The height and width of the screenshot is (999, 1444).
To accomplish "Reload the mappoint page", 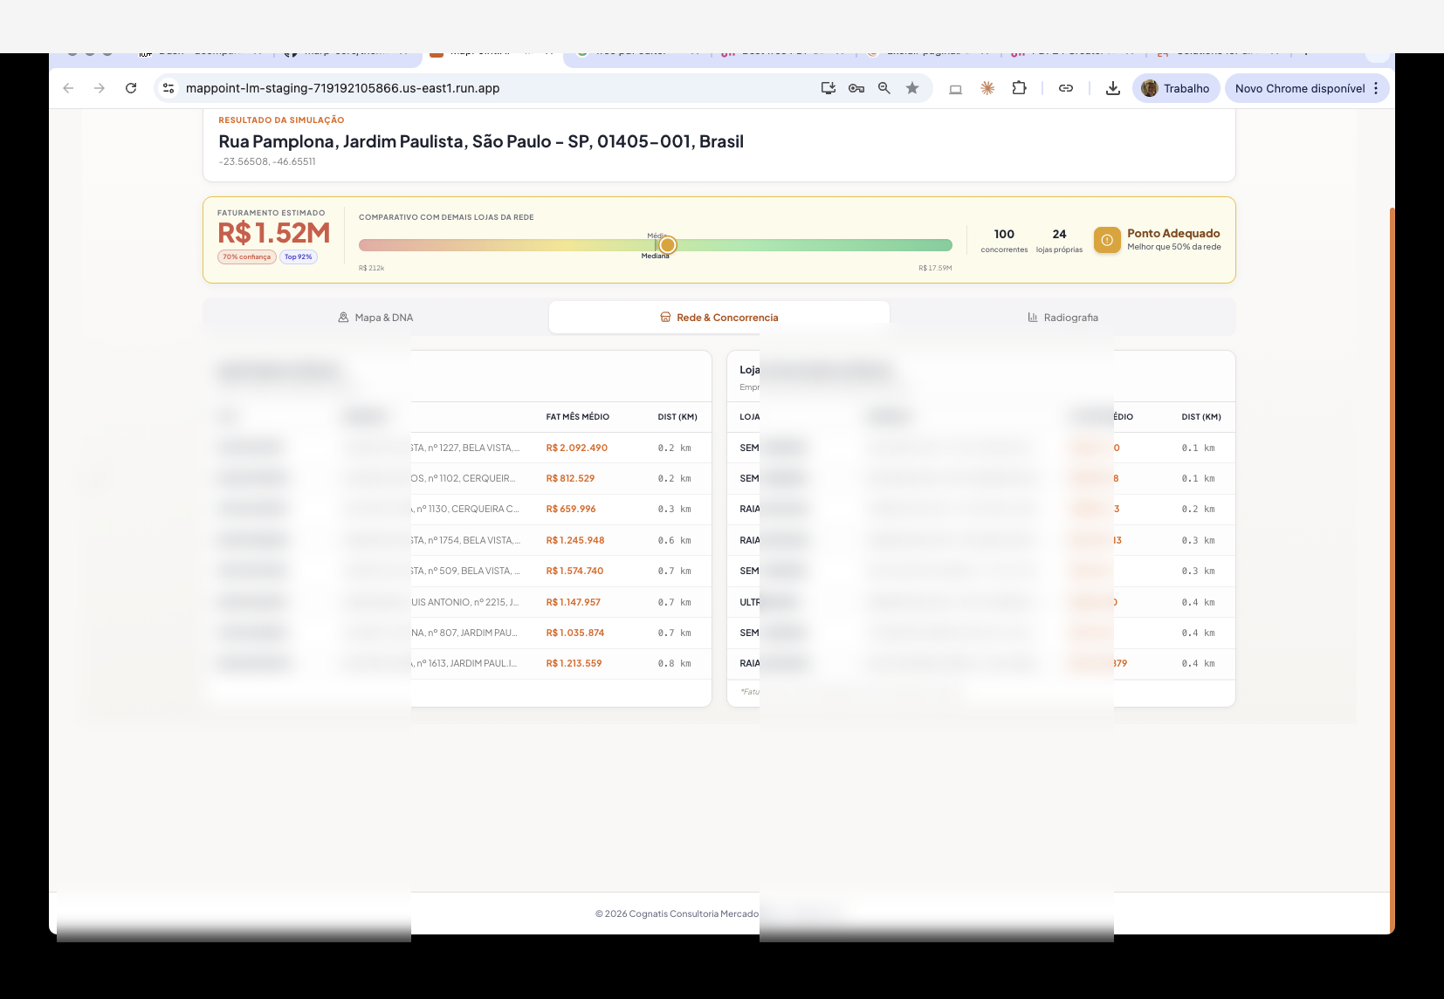I will coord(131,88).
